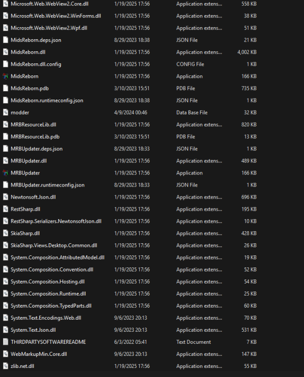The height and width of the screenshot is (377, 304).
Task: Click the MRBUpdater application icon
Action: point(6,173)
